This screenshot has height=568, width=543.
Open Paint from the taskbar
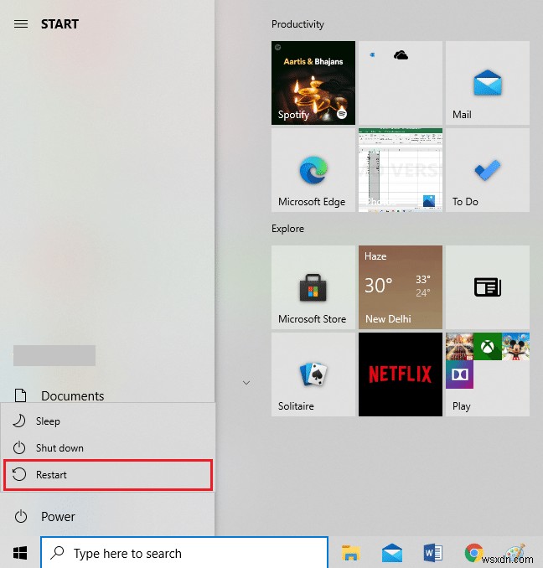coord(516,553)
